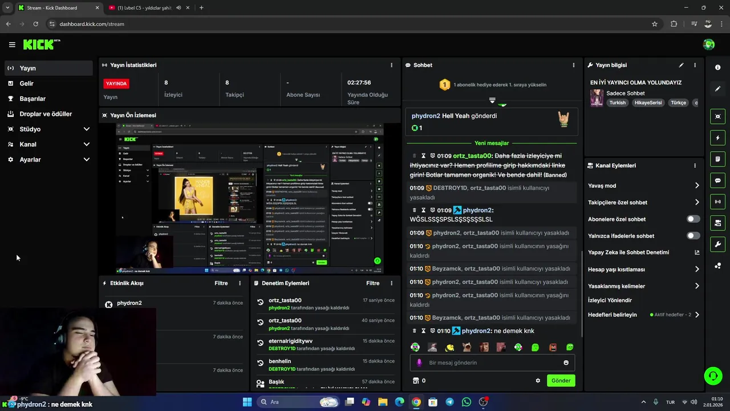
Task: Open Droplar ve ödüller page
Action: (x=48, y=114)
